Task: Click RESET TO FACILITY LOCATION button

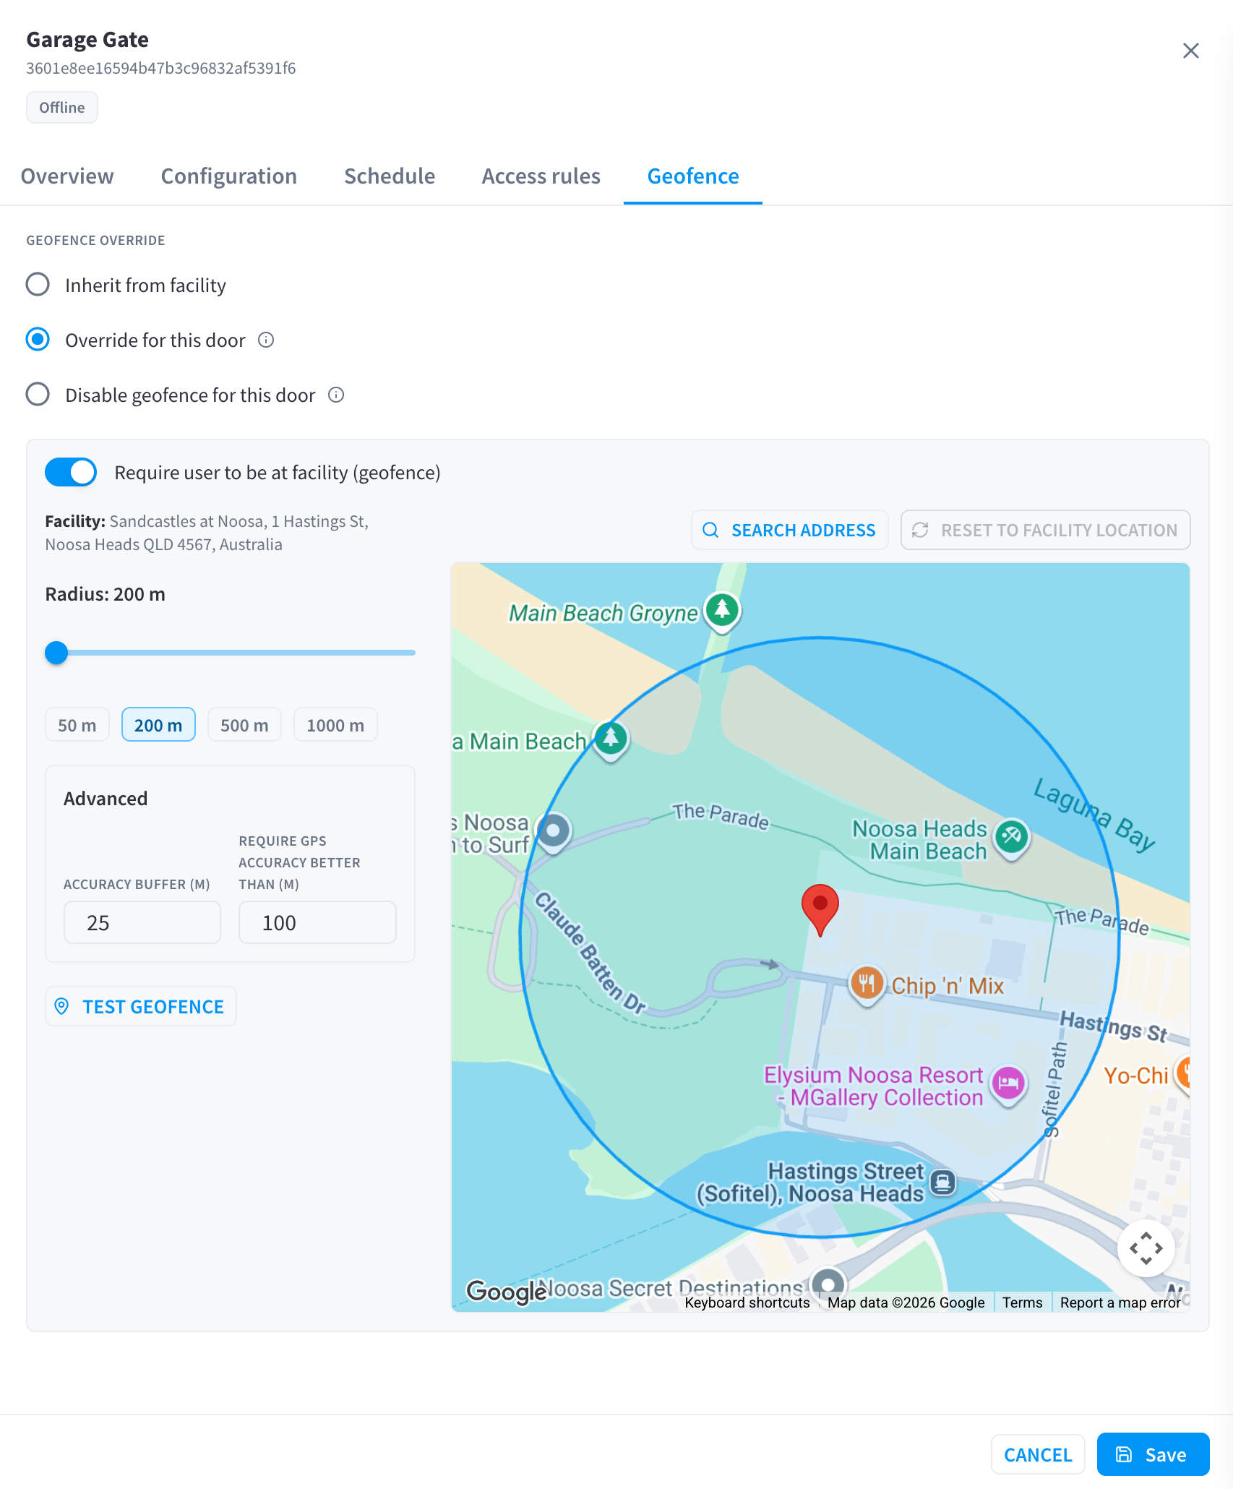Action: pyautogui.click(x=1045, y=531)
